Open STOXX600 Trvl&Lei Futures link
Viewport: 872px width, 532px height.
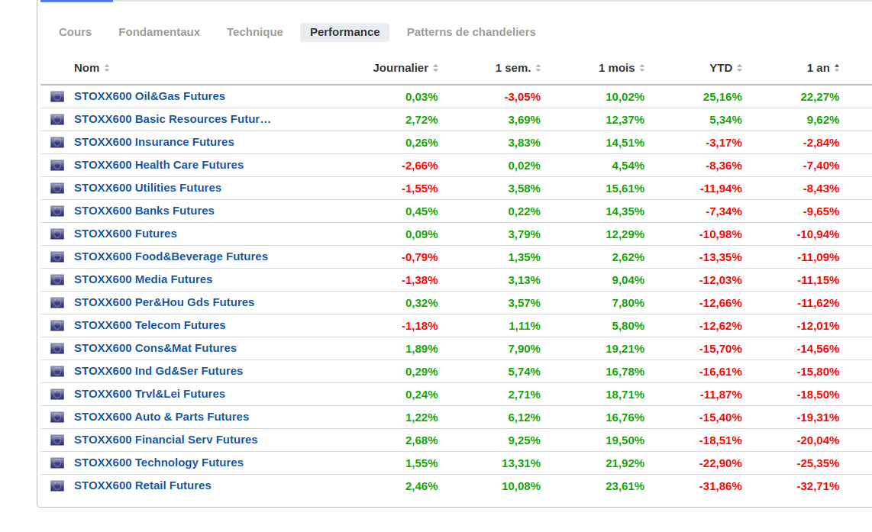(150, 394)
